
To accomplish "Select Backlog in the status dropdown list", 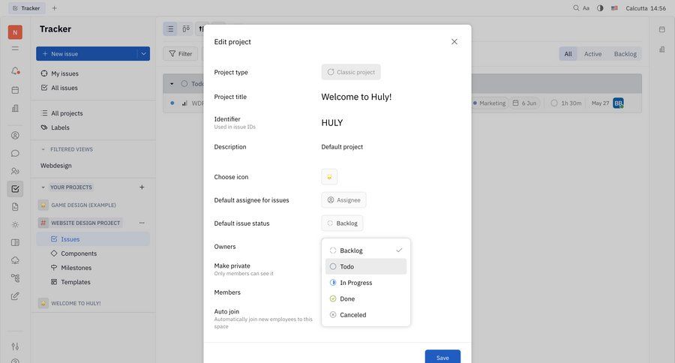I will click(x=366, y=250).
